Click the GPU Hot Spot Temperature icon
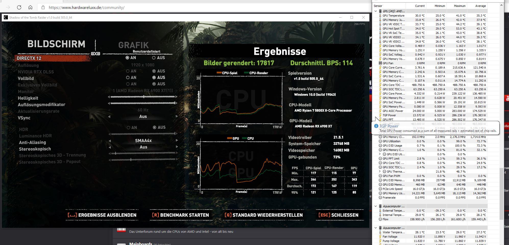Viewport: 509px width, 245px height. 380,29
